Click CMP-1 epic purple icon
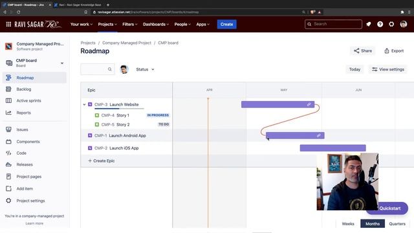The image size is (414, 233). pos(90,135)
